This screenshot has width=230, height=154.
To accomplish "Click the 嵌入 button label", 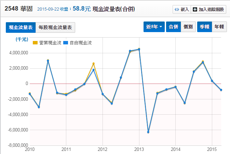I will coord(185,10).
